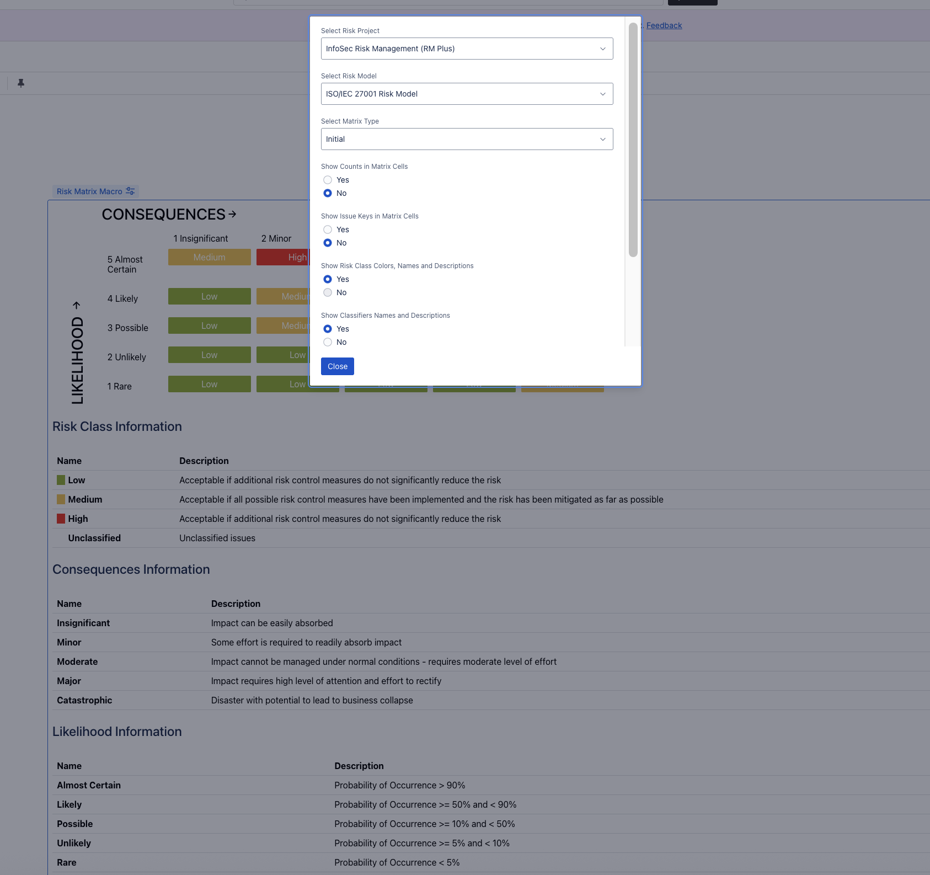
Task: Select No for Show Risk Class Colors option
Action: (328, 292)
